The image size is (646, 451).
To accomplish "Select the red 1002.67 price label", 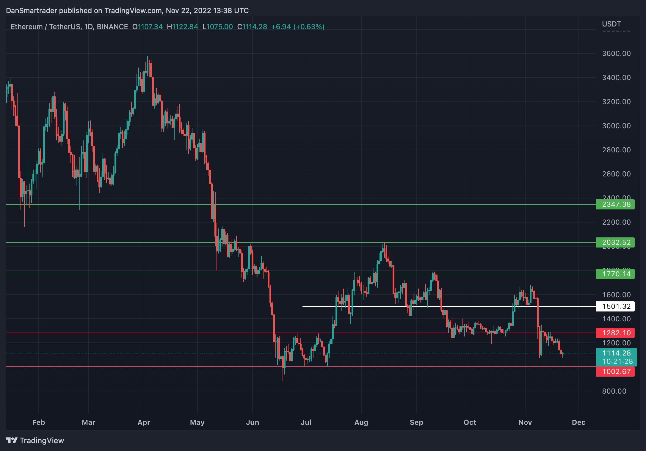I will tap(615, 372).
